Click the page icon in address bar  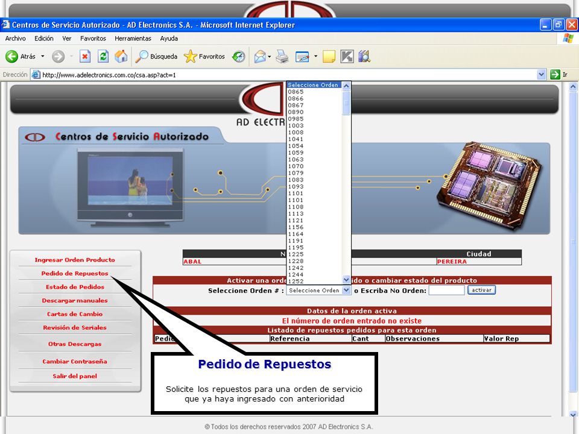36,75
